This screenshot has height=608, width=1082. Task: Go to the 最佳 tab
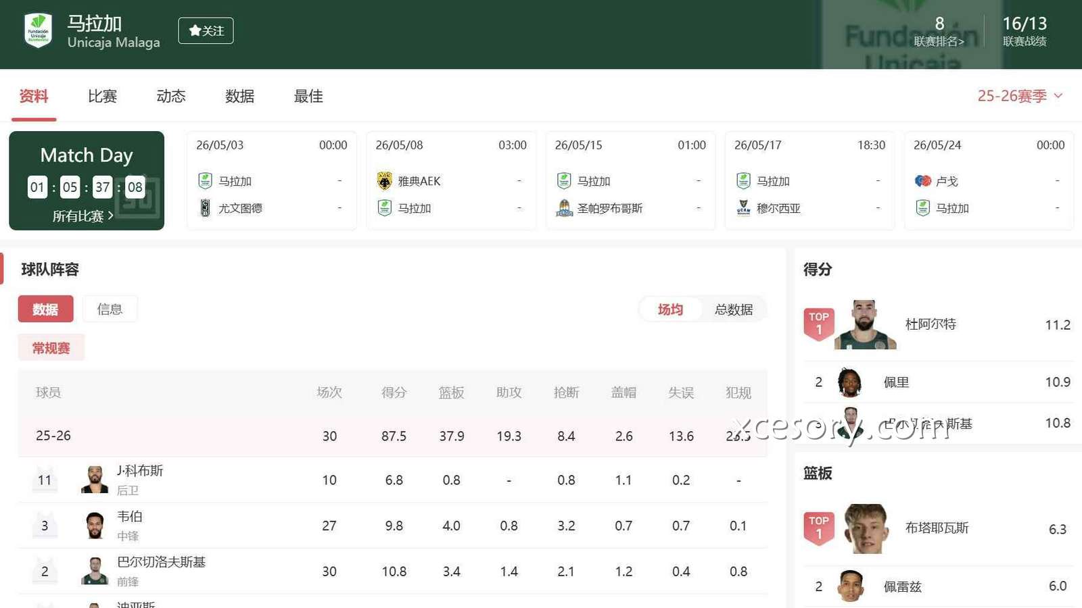pyautogui.click(x=308, y=96)
